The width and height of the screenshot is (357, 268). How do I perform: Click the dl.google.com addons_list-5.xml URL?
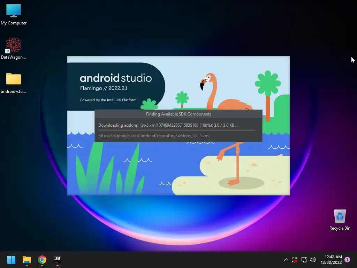coord(154,136)
